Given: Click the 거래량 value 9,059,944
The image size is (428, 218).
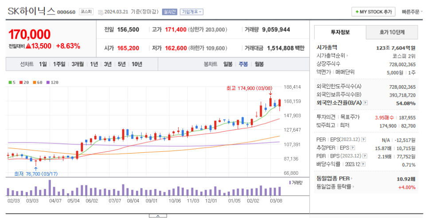Looking at the screenshot, I should [x=276, y=30].
